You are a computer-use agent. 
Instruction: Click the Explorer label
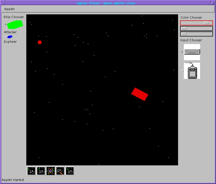10,42
